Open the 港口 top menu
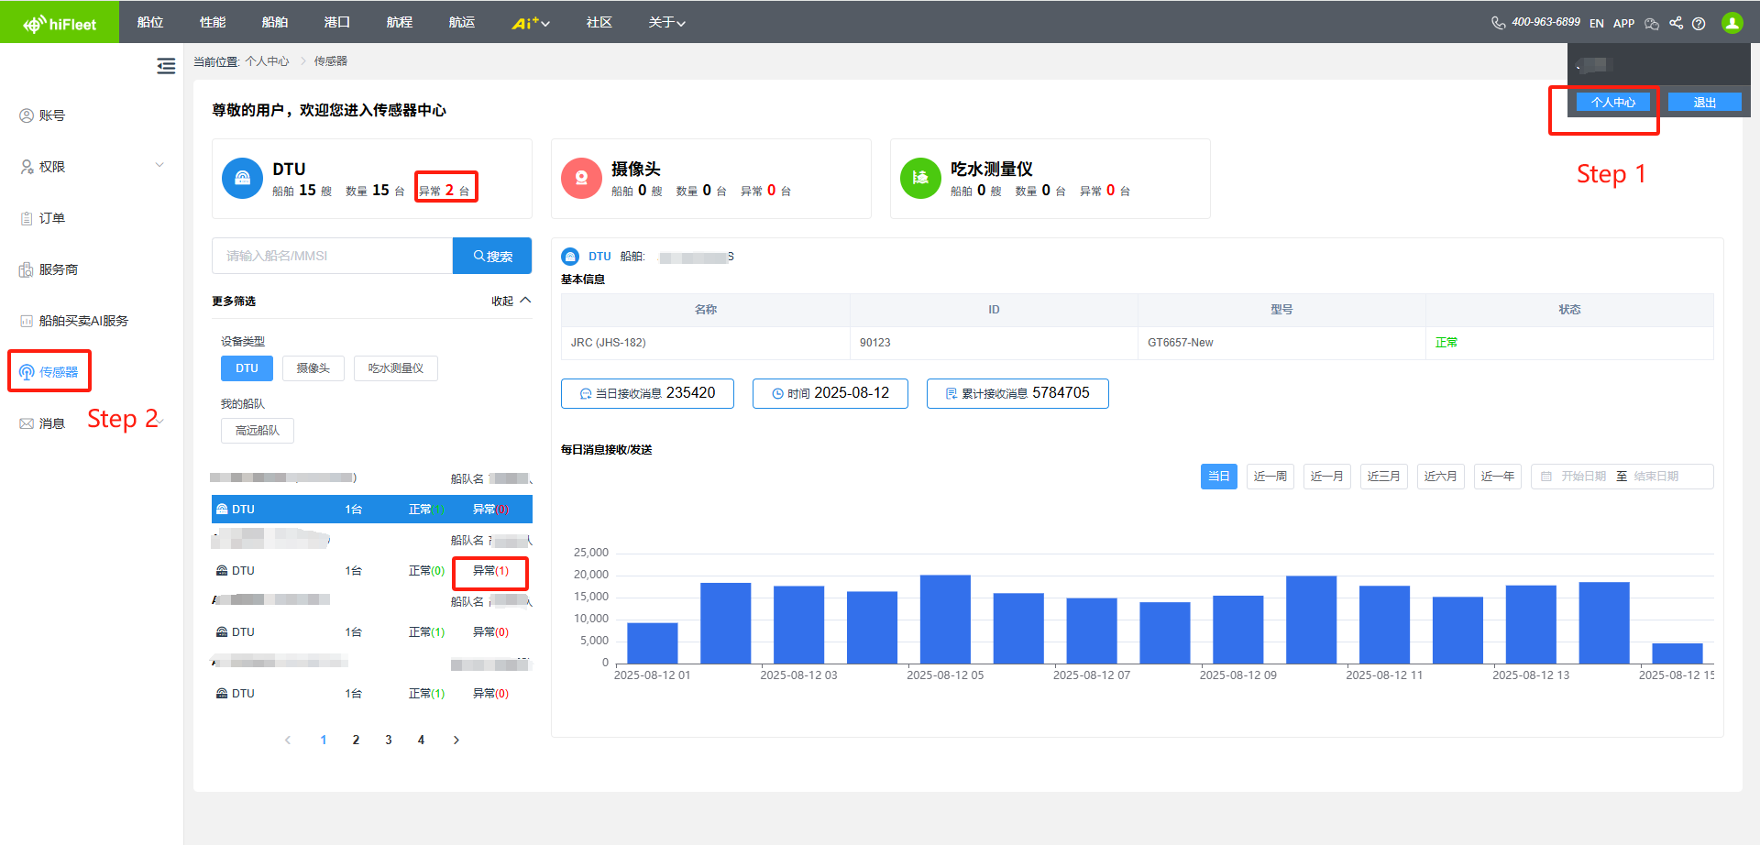Image resolution: width=1760 pixels, height=845 pixels. 337,22
